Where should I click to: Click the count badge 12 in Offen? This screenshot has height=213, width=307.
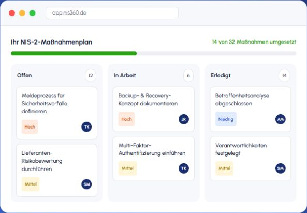[x=91, y=76]
